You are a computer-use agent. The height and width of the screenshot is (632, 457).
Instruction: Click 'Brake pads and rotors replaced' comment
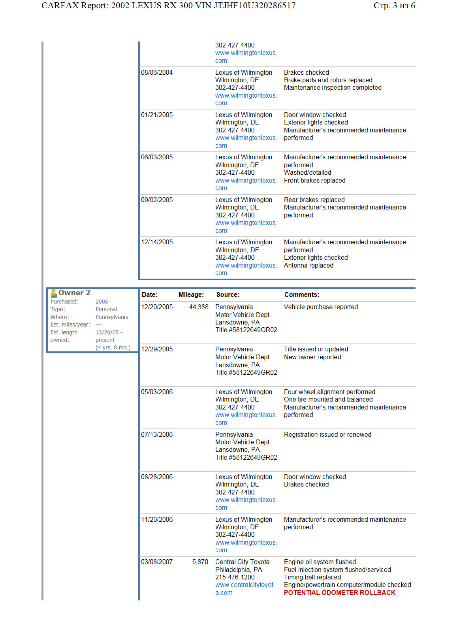[x=328, y=80]
